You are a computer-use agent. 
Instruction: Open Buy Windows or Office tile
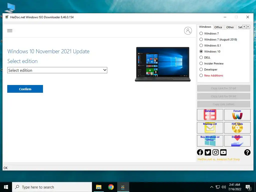(x=210, y=140)
